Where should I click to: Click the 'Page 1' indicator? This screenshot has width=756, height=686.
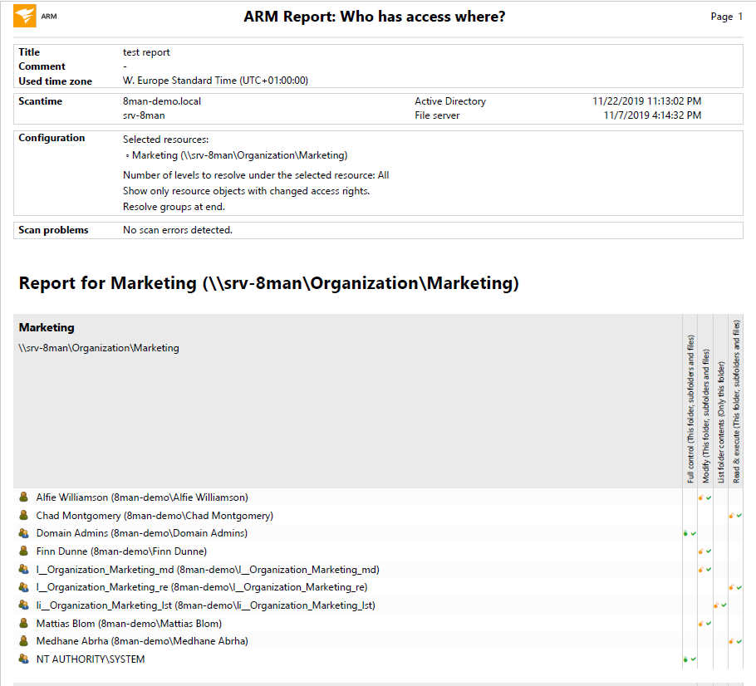click(x=727, y=17)
